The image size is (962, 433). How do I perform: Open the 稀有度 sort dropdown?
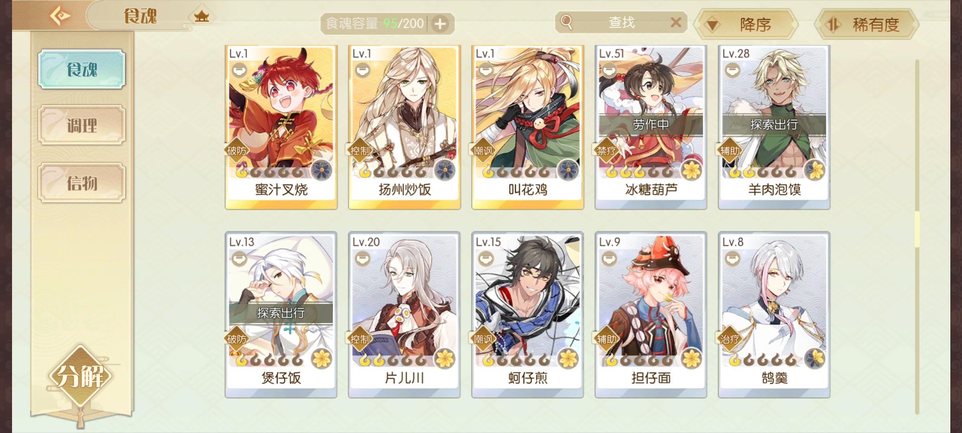[867, 24]
